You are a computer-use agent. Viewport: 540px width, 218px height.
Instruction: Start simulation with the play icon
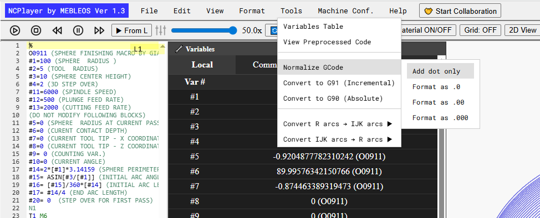point(15,30)
